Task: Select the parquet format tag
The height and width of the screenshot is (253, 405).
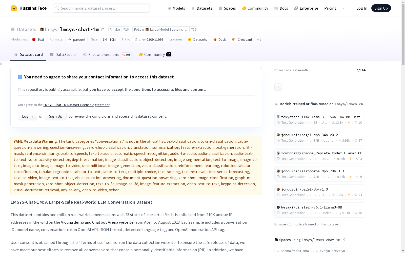Action: (76, 39)
